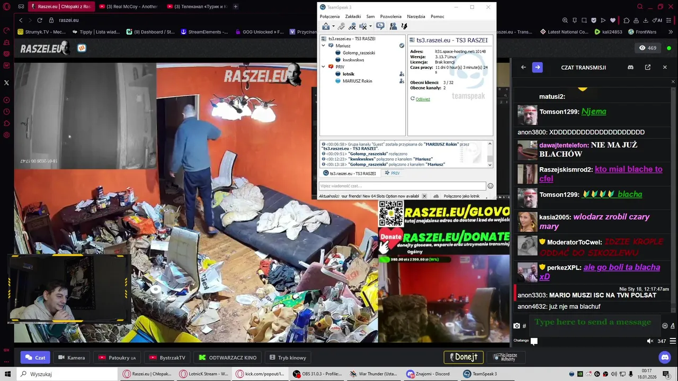The width and height of the screenshot is (678, 381).
Task: Click the TeamSpeak chat message input field
Action: (402, 186)
